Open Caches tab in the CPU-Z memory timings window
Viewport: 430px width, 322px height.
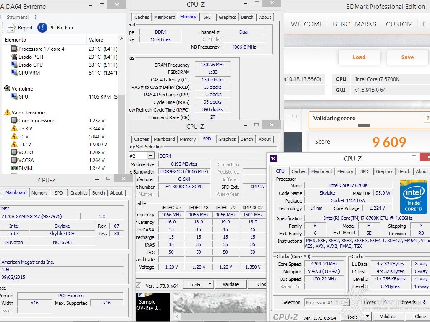click(142, 17)
